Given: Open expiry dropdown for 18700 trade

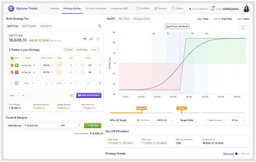Looking at the screenshot, I should [x=28, y=72].
